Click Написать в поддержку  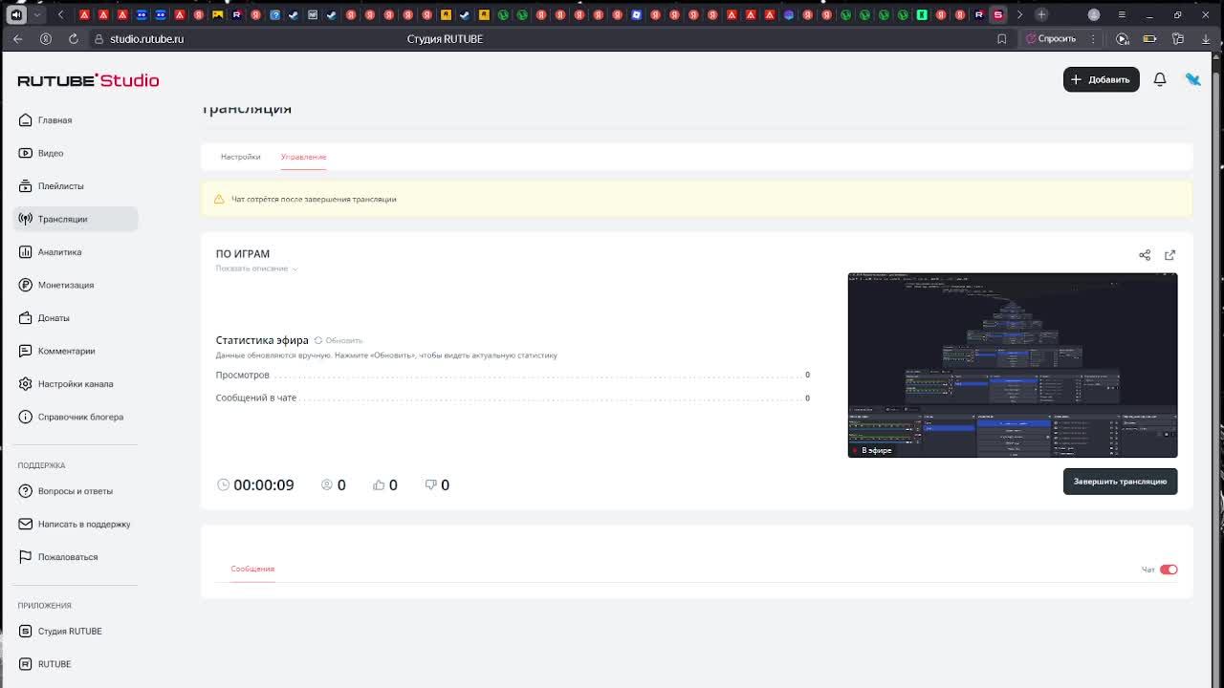[76, 524]
